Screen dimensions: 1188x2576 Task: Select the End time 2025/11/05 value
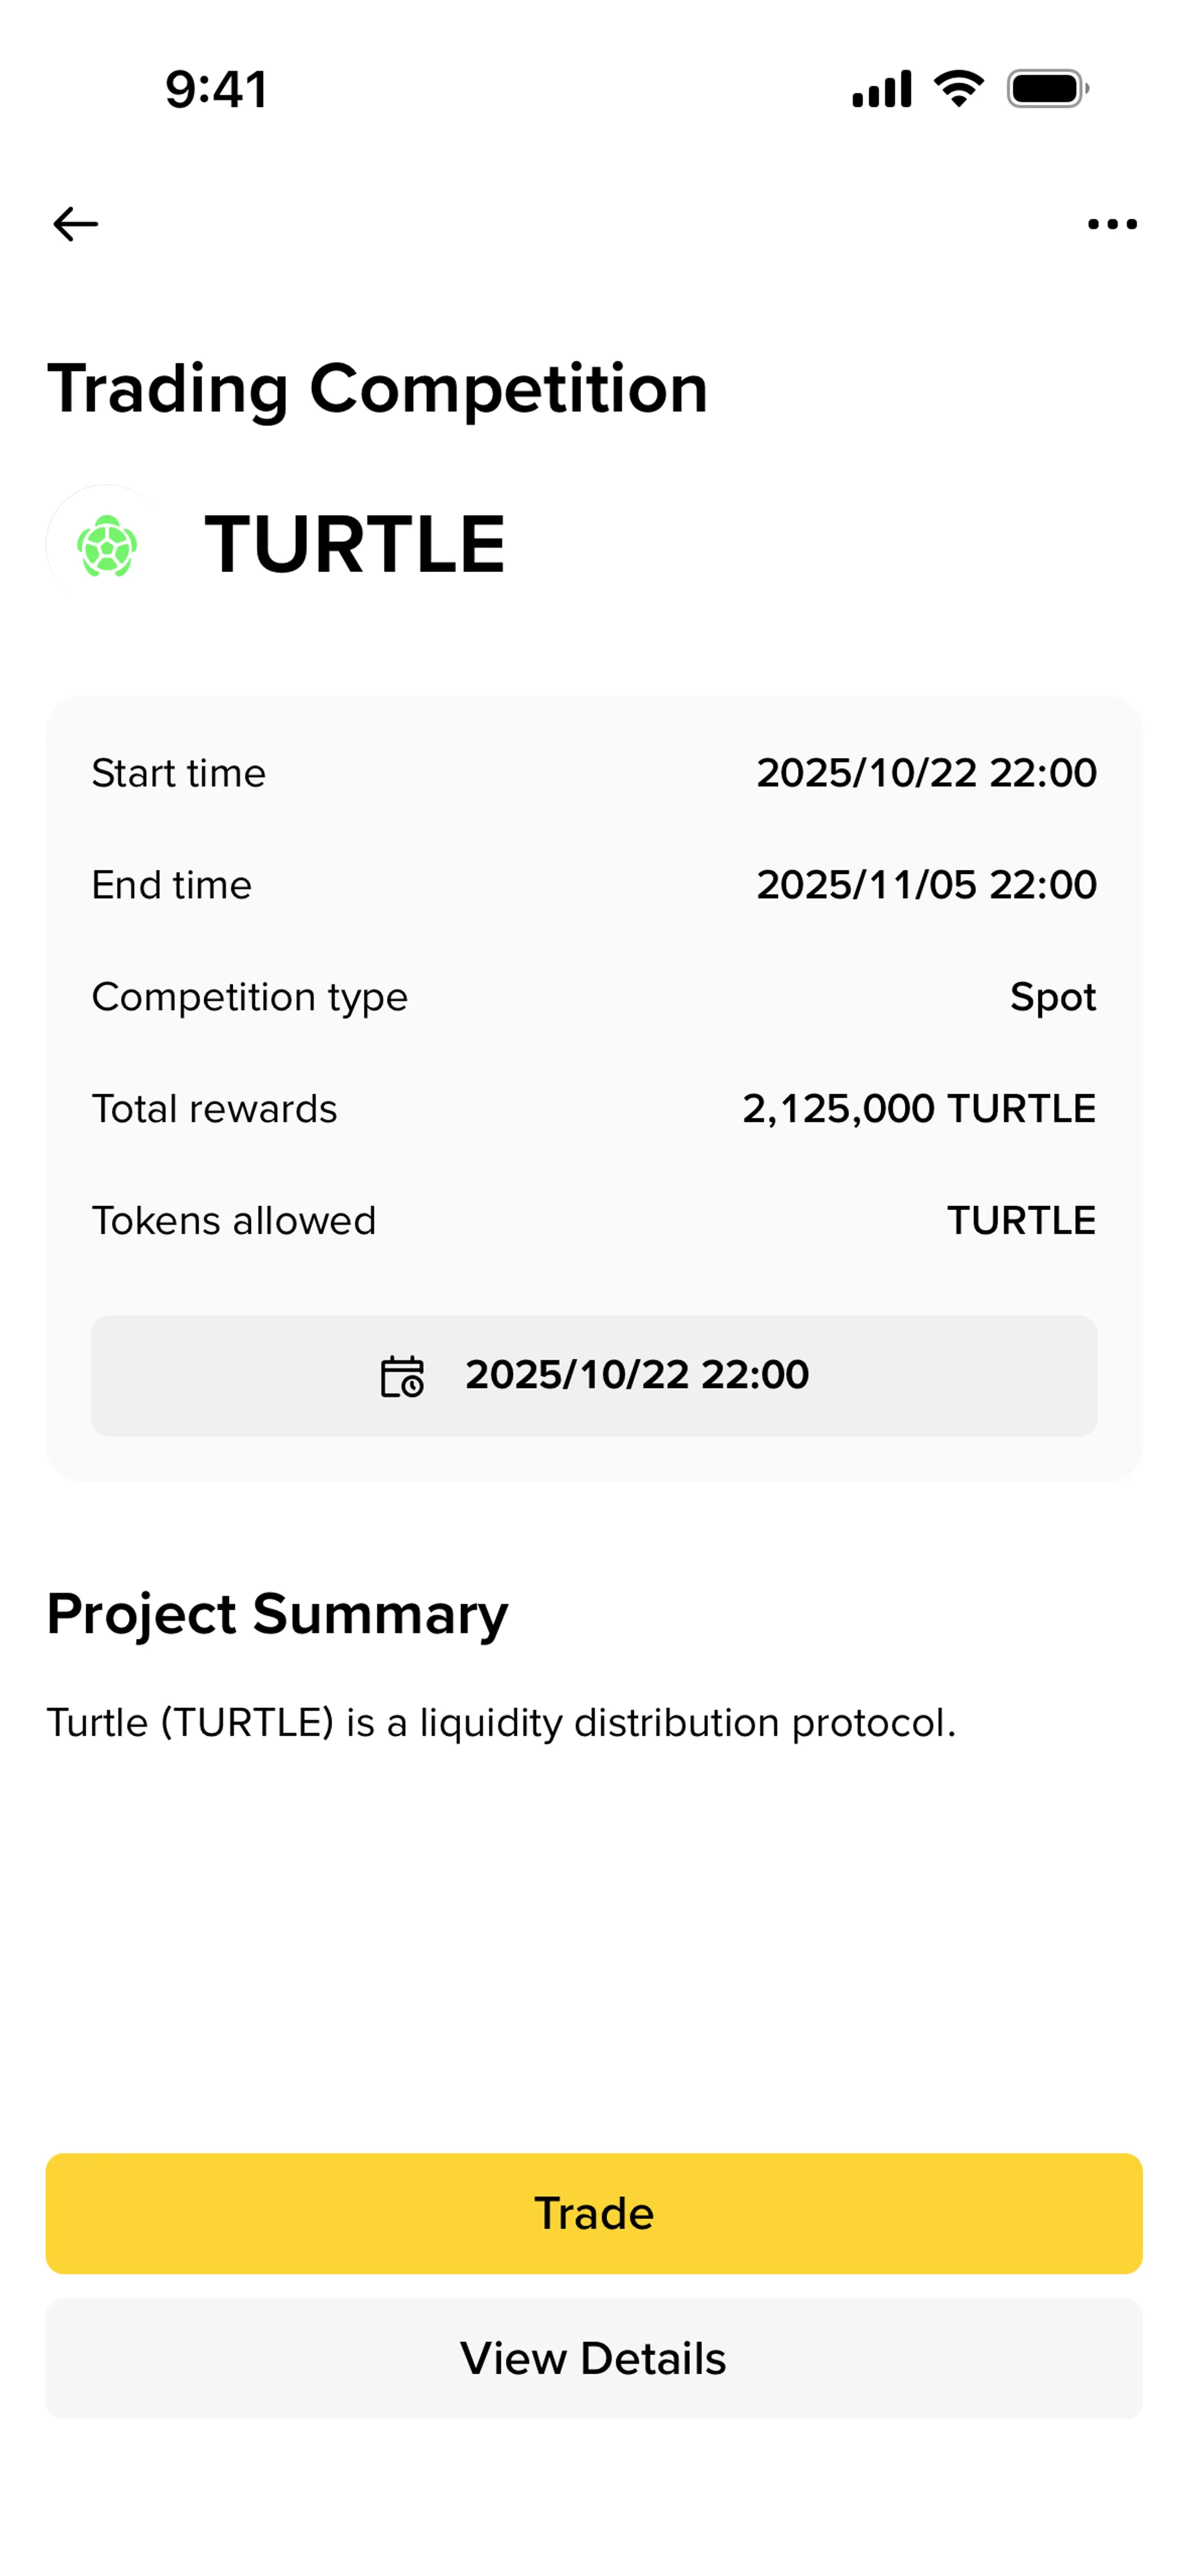926,885
